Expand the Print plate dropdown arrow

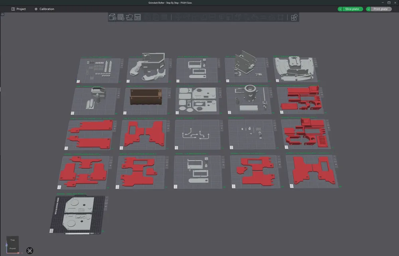pos(368,9)
